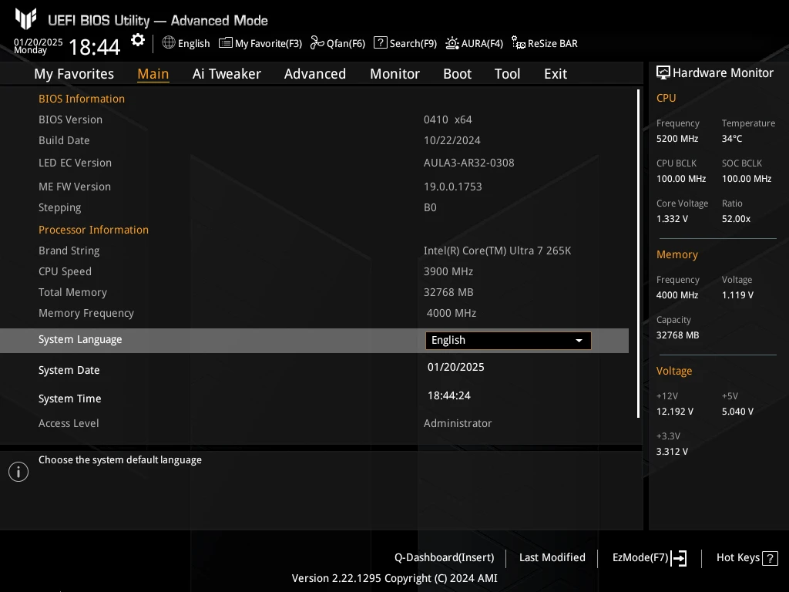Click Stepping value B0
Image resolution: width=789 pixels, height=592 pixels.
[x=430, y=207]
